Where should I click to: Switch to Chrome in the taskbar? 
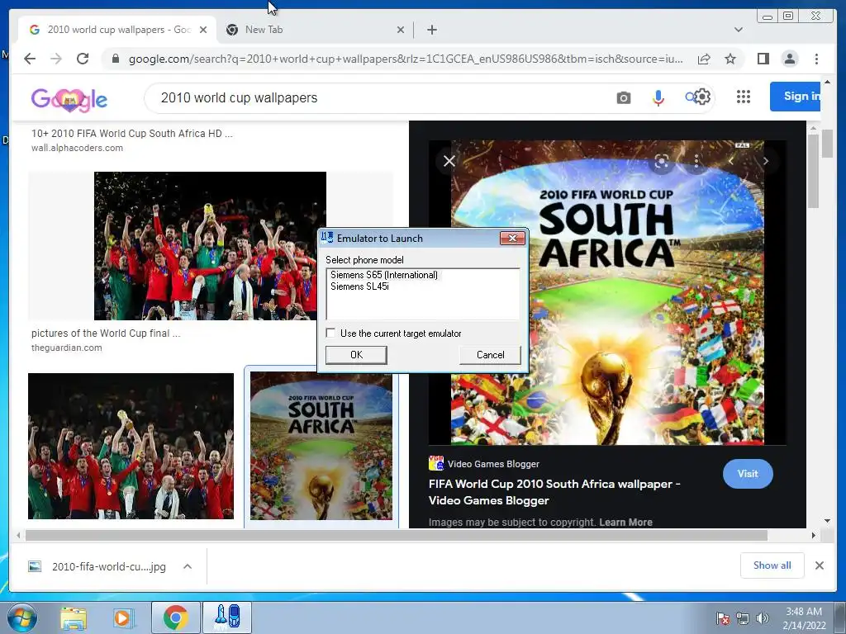(175, 617)
